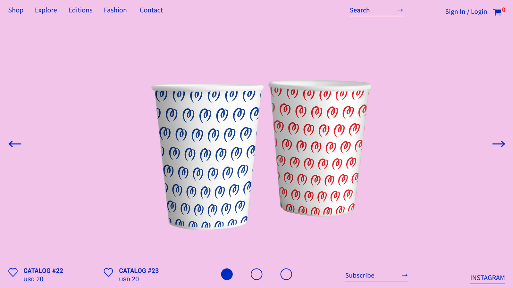Viewport: 513px width, 288px height.
Task: Go to previous slide with left arrow
Action: 15,144
